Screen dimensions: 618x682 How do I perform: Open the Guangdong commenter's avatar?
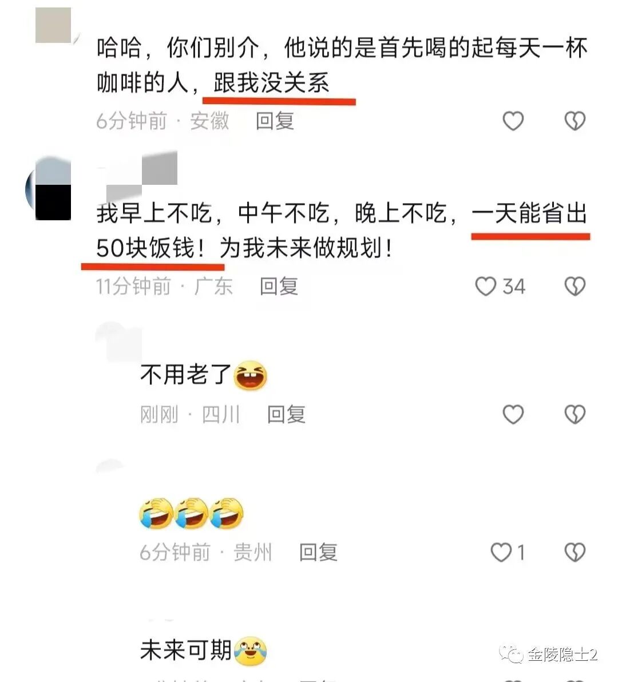[x=49, y=189]
